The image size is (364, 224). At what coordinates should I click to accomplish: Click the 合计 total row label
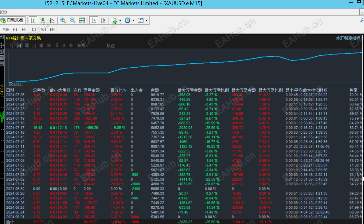click(x=10, y=222)
